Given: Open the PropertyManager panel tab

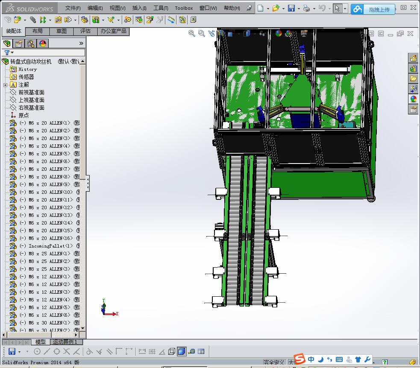Looking at the screenshot, I should pos(19,44).
